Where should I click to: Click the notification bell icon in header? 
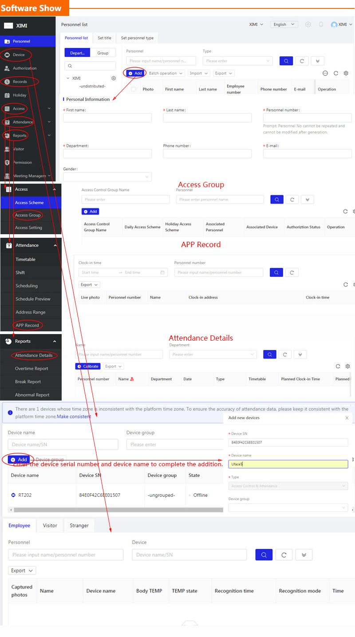(321, 25)
